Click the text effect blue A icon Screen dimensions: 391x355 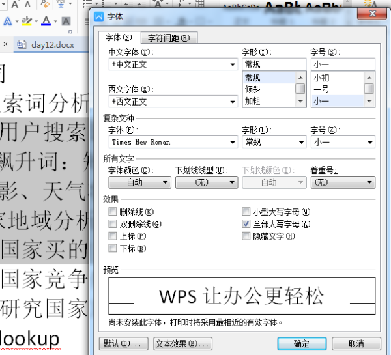tap(8, 21)
